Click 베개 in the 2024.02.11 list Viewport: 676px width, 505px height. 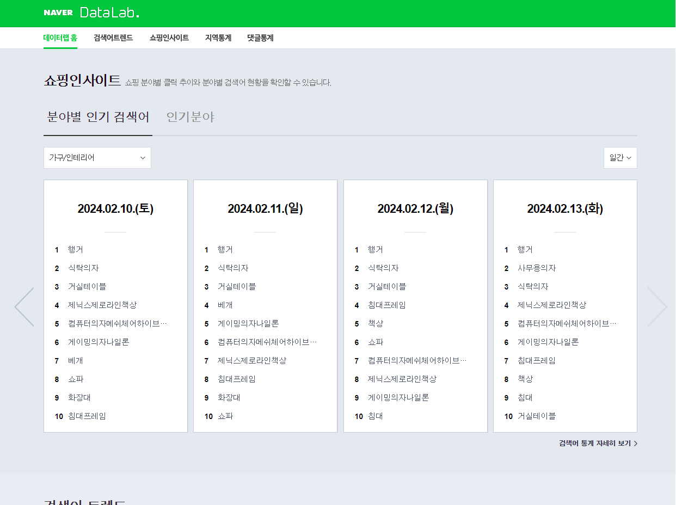(225, 305)
